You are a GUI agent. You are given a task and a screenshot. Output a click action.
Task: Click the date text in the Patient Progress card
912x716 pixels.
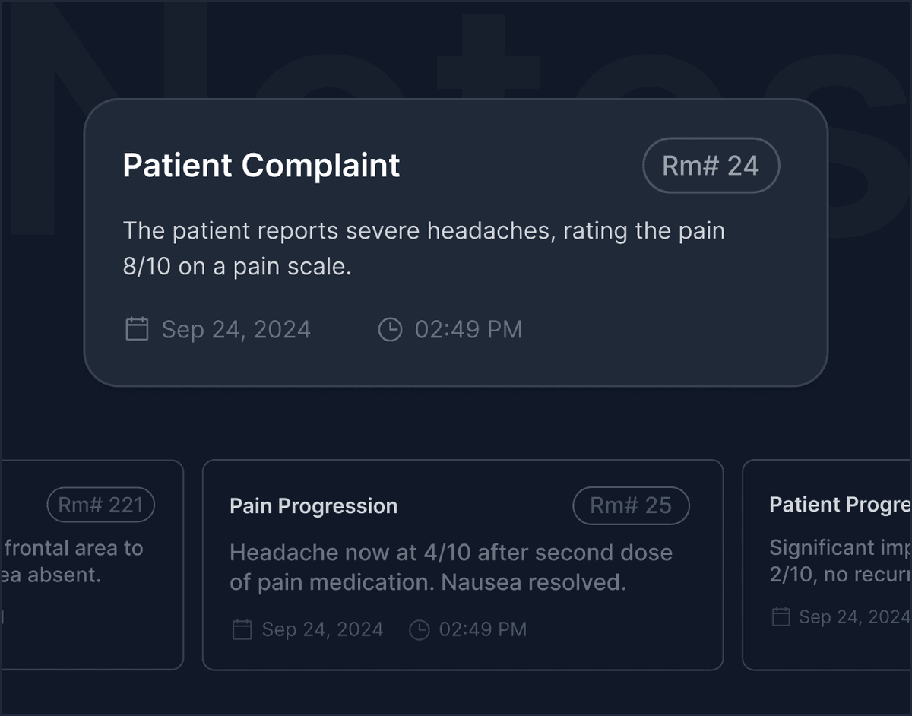(x=853, y=616)
